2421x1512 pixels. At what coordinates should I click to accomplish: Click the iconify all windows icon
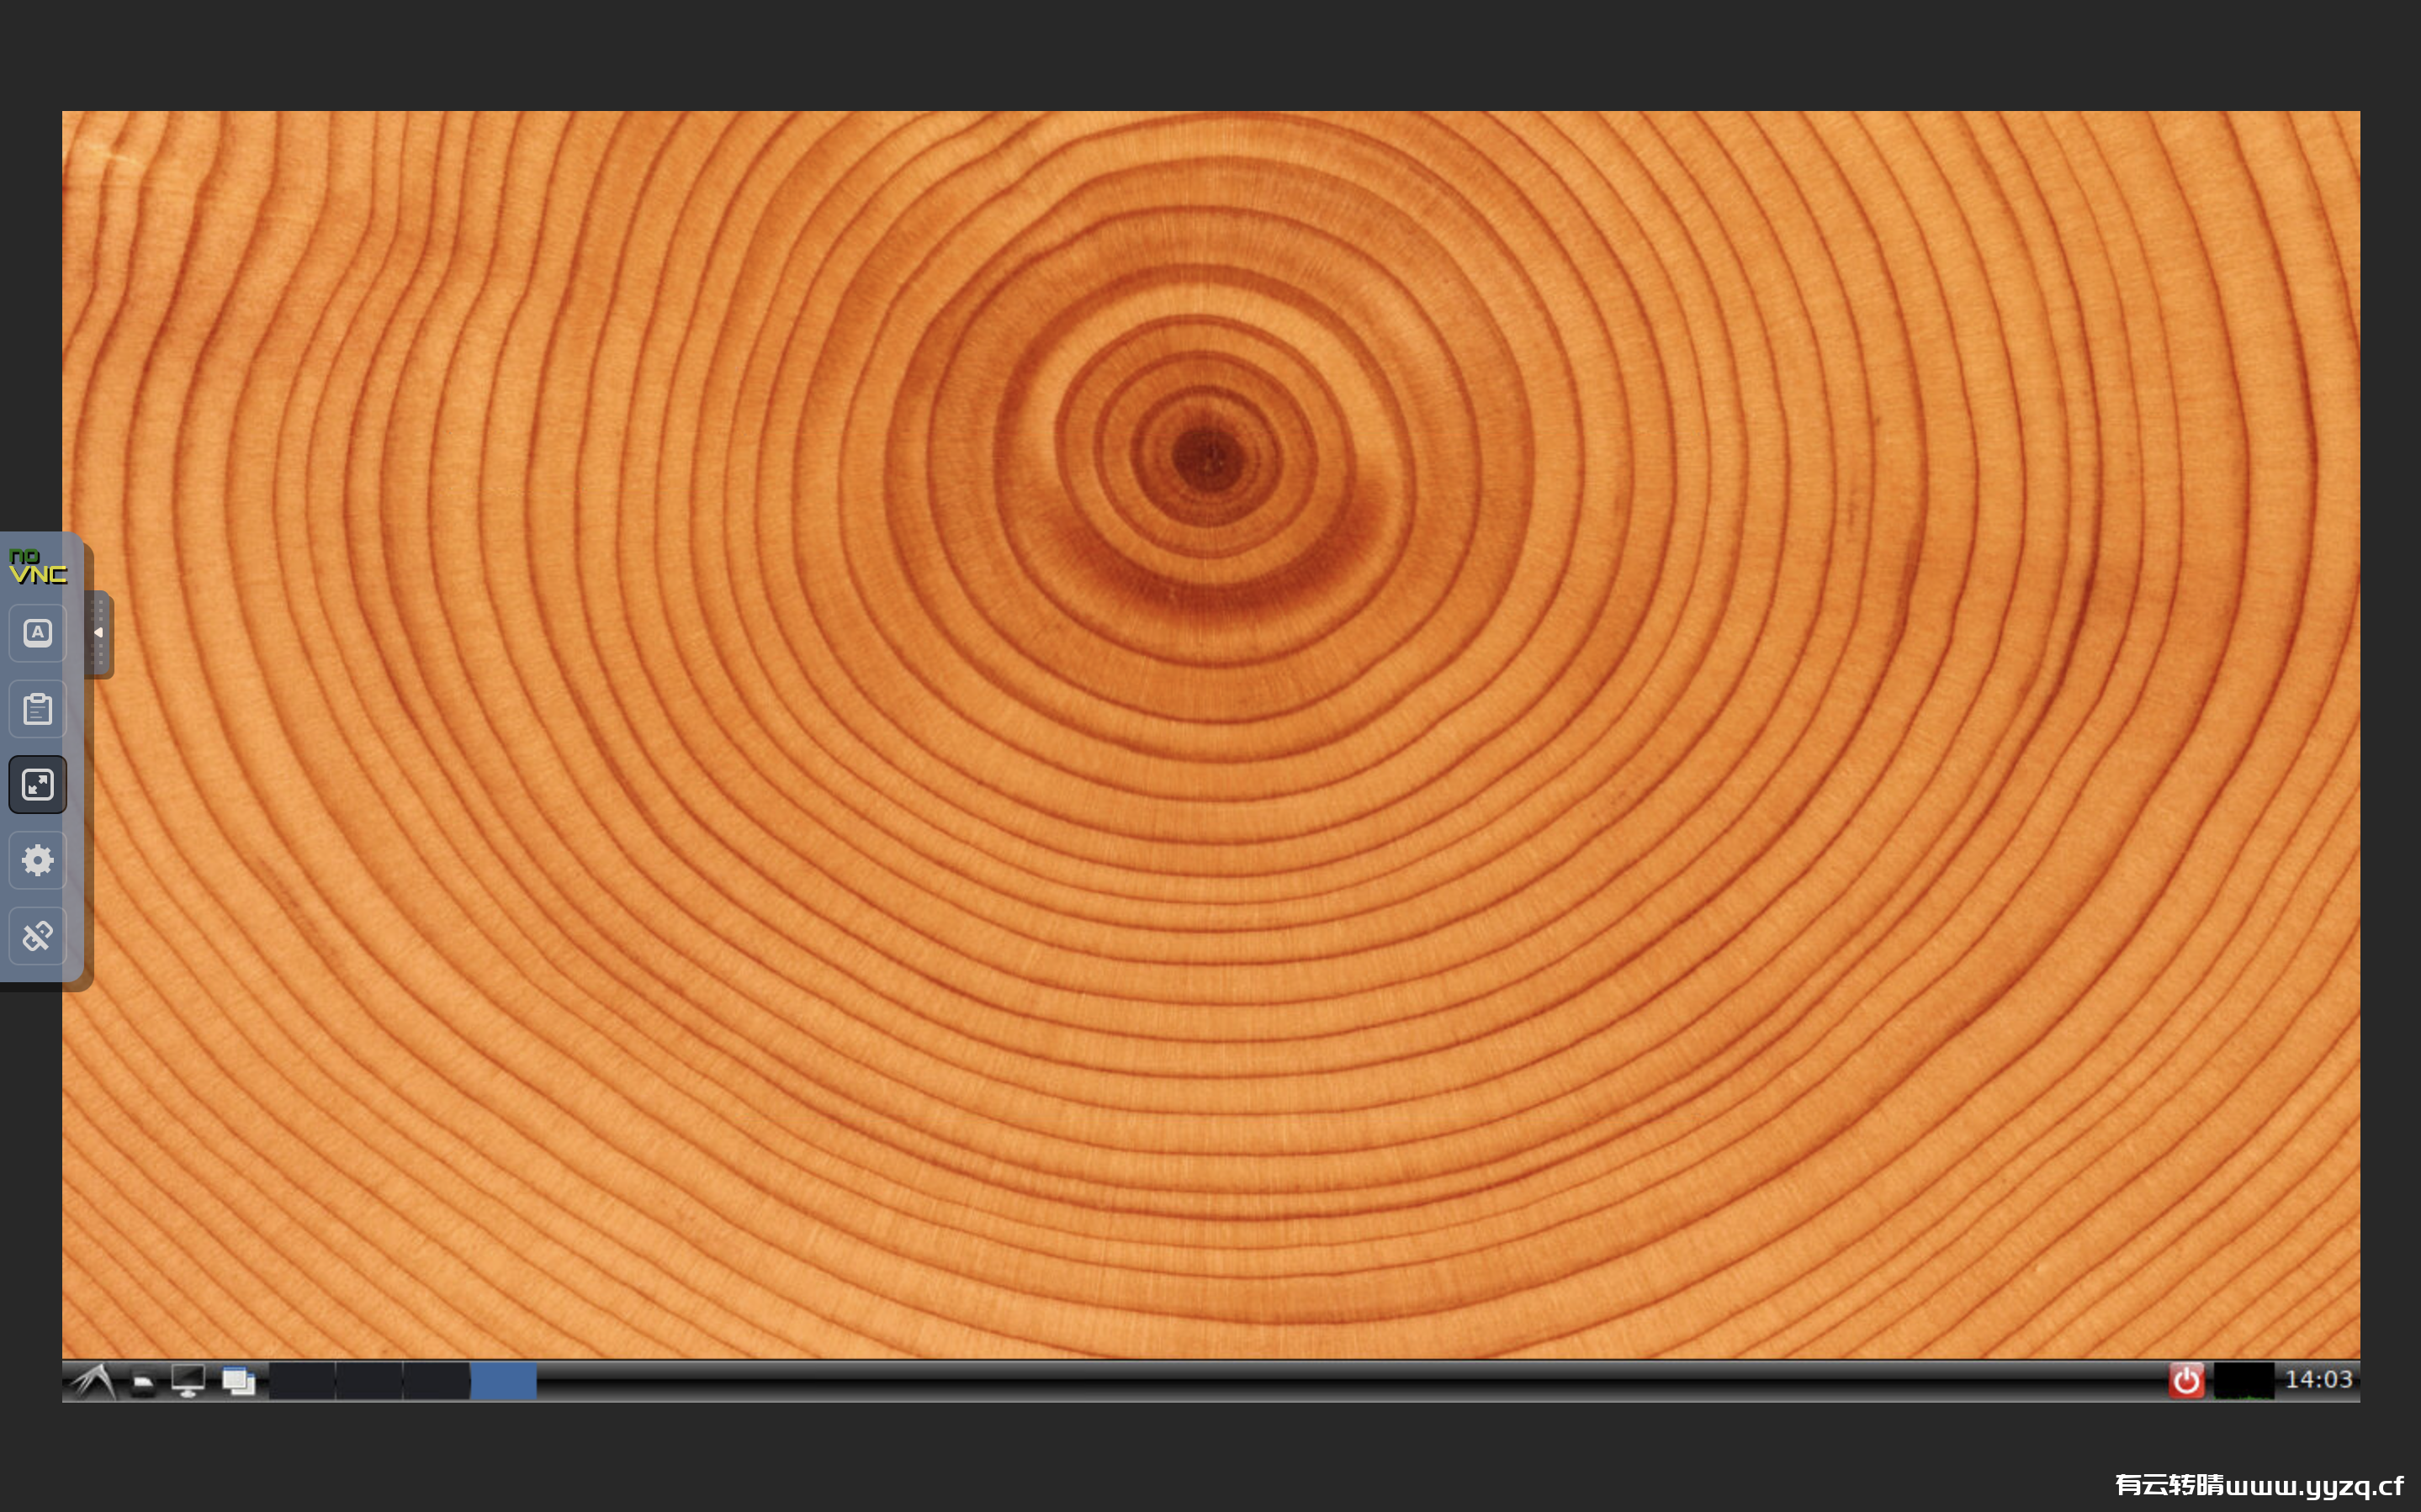pyautogui.click(x=238, y=1382)
